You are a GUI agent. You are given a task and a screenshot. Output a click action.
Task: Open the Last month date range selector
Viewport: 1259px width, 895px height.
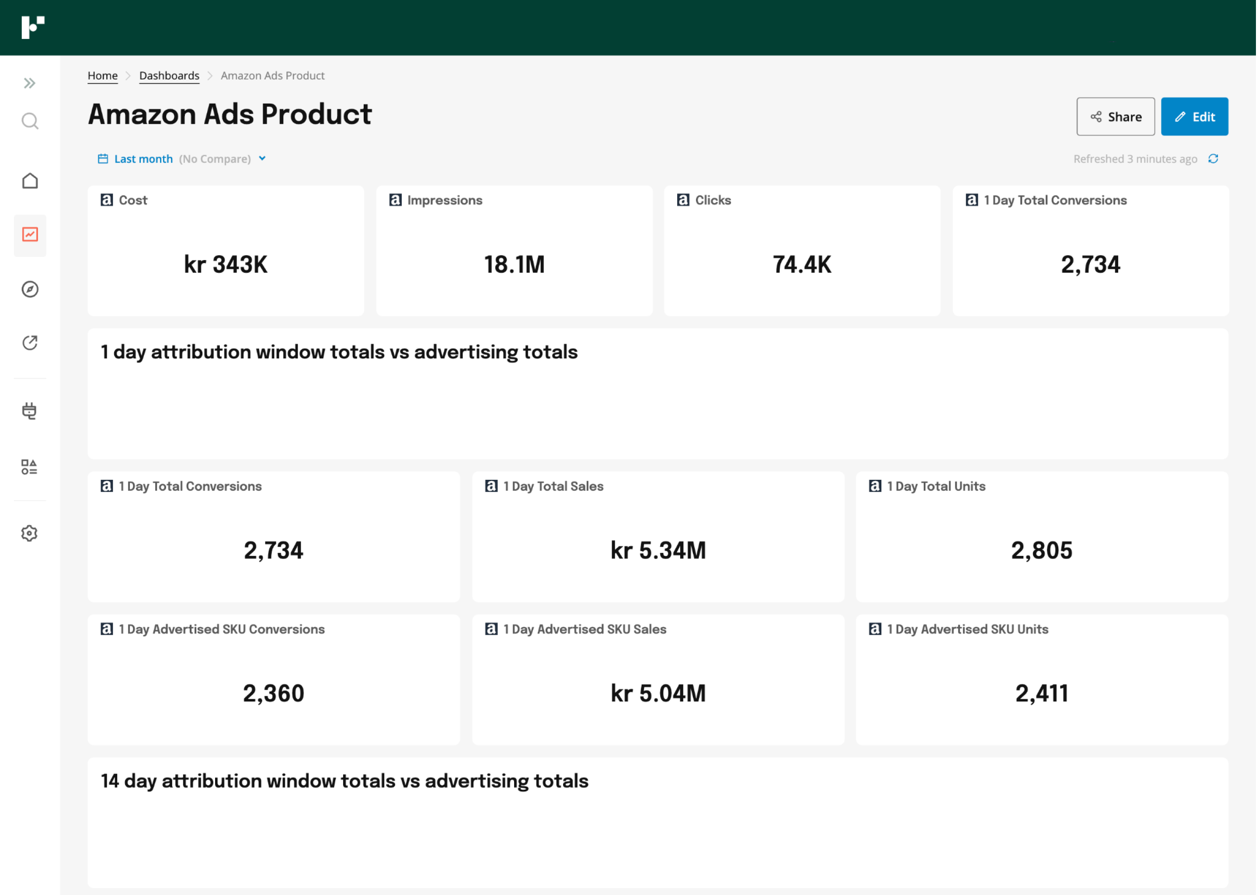point(182,159)
